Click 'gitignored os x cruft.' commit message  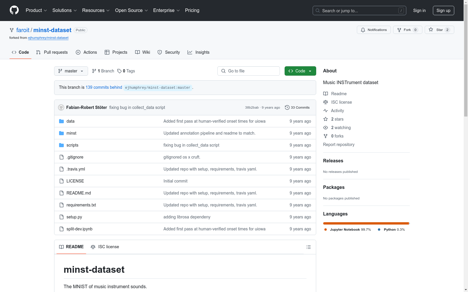tap(182, 157)
